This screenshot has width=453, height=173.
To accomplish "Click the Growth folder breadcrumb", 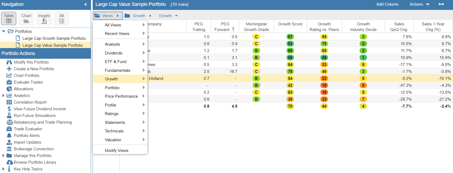I will (138, 16).
